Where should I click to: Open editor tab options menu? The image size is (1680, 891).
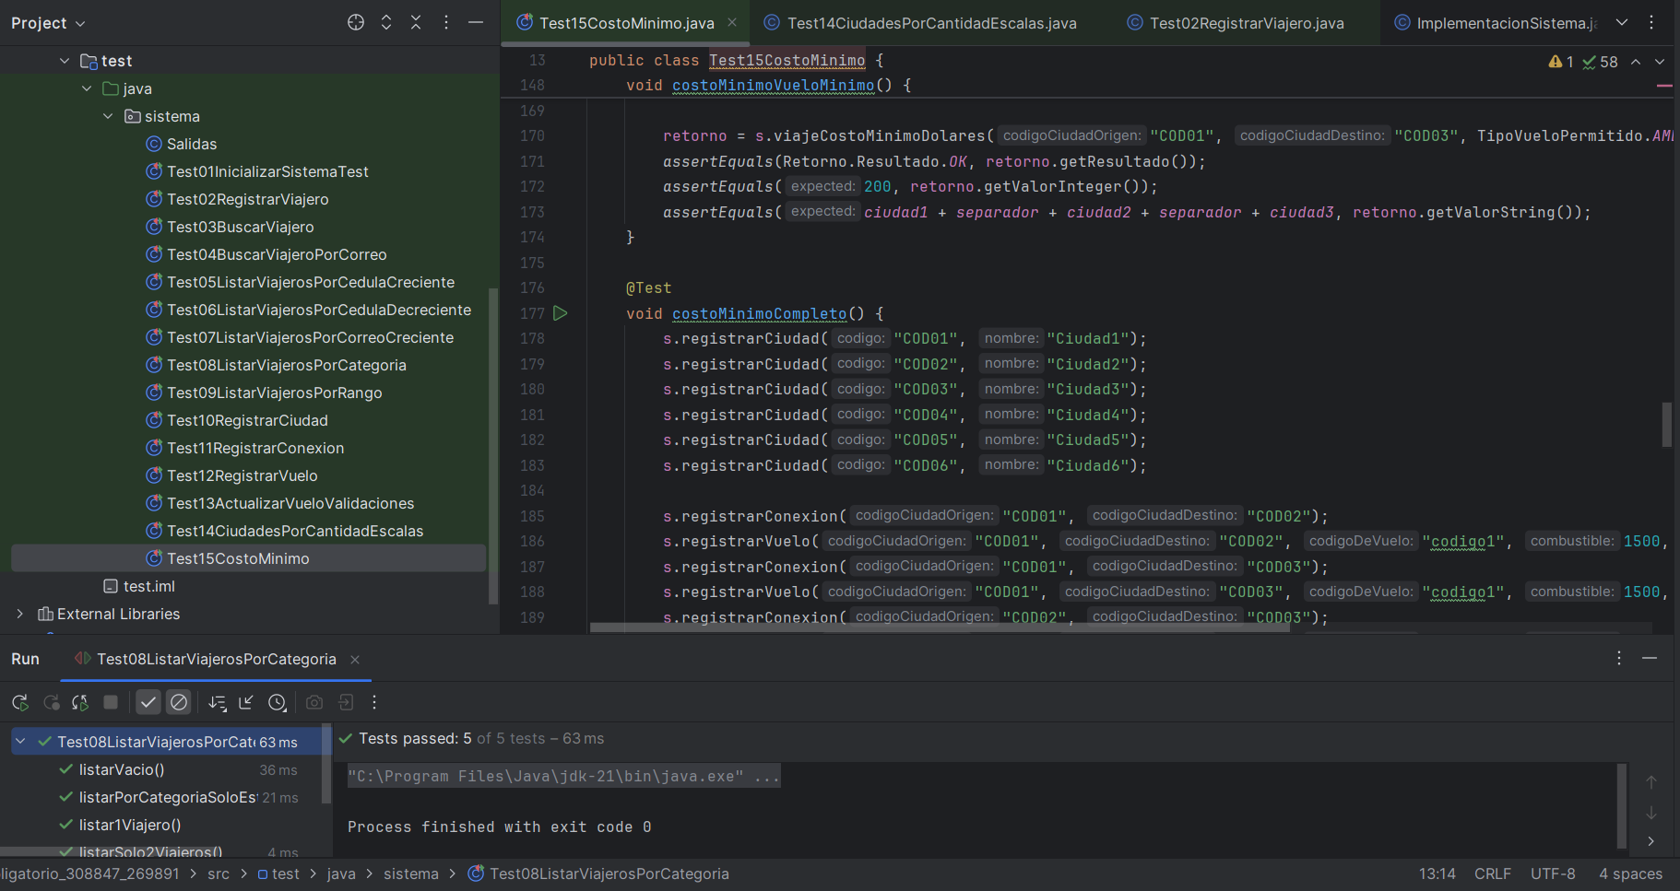pyautogui.click(x=1651, y=22)
